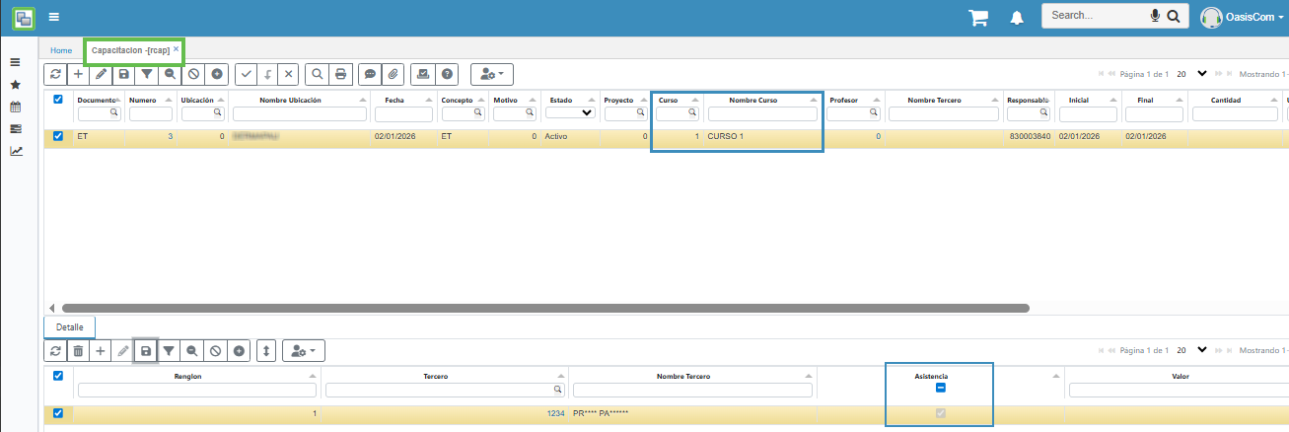Image resolution: width=1289 pixels, height=432 pixels.
Task: Uncheck the ET document row checkbox
Action: pyautogui.click(x=57, y=136)
